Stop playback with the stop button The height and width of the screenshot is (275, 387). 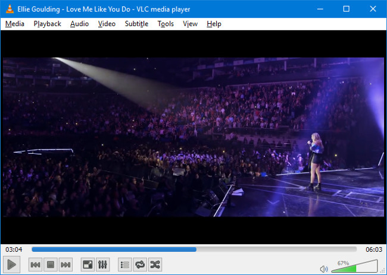tap(51, 264)
